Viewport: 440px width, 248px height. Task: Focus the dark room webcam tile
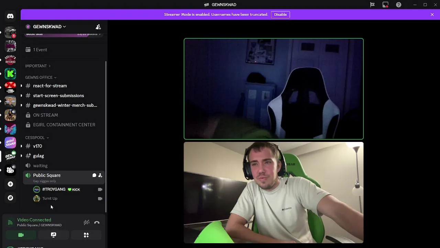pos(274,89)
